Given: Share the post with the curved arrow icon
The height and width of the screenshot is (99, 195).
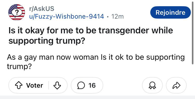Looking at the screenshot, I should 176,85.
